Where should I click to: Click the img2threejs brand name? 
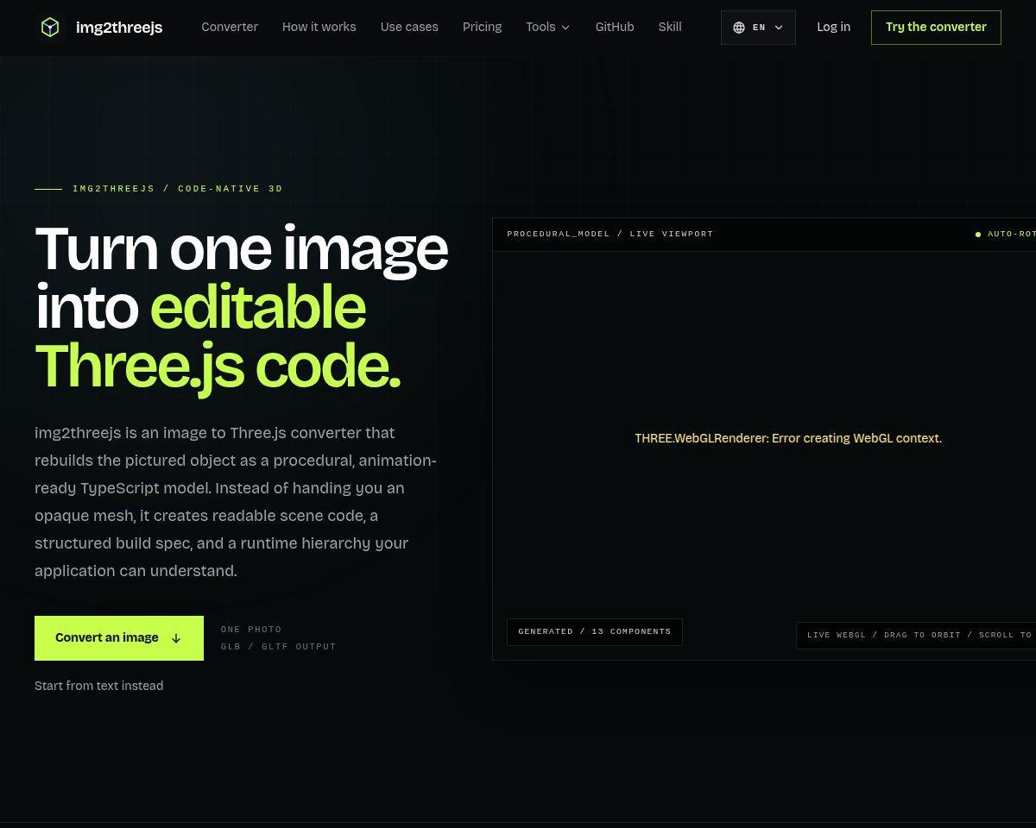tap(119, 28)
